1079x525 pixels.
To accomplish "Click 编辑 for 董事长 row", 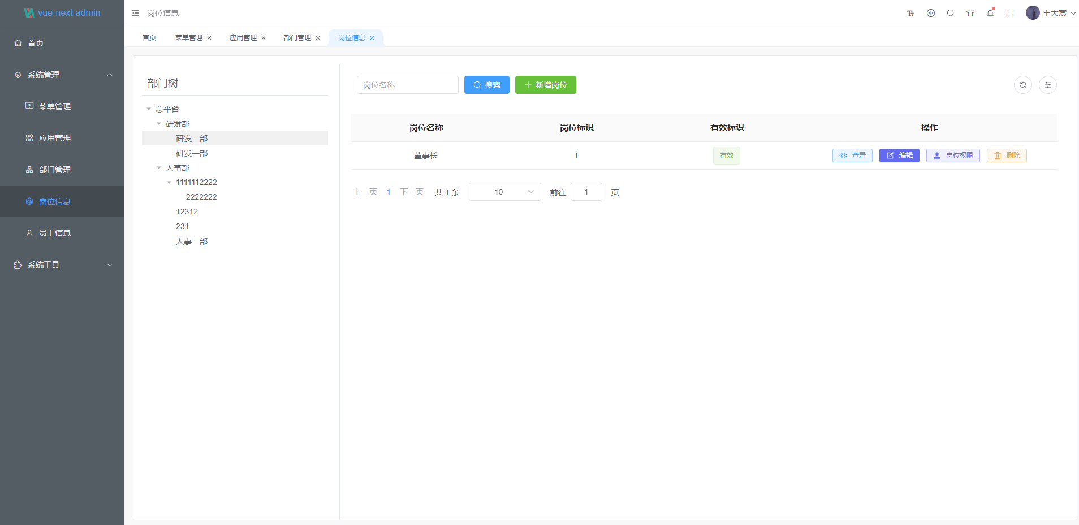I will [899, 156].
